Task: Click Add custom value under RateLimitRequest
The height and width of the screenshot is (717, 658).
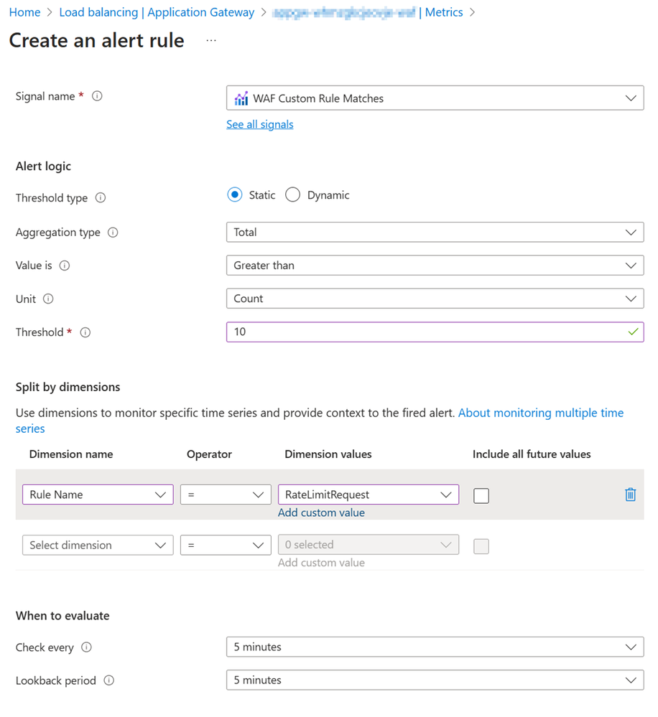Action: coord(321,512)
